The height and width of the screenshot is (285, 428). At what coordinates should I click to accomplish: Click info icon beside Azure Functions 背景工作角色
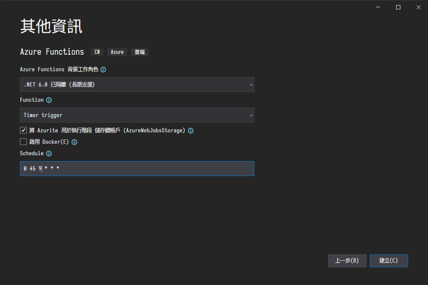[x=103, y=70]
